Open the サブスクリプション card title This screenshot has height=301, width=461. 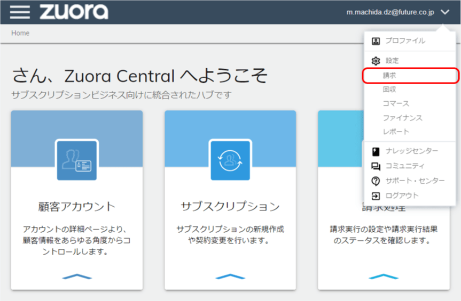tap(230, 207)
